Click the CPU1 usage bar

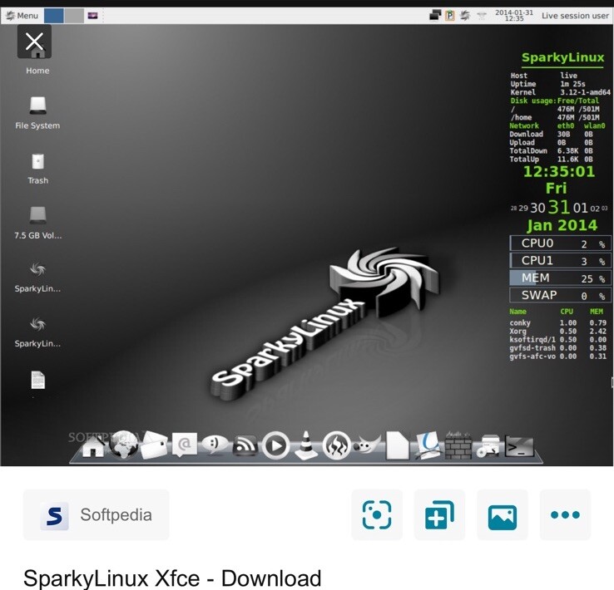[x=561, y=260]
